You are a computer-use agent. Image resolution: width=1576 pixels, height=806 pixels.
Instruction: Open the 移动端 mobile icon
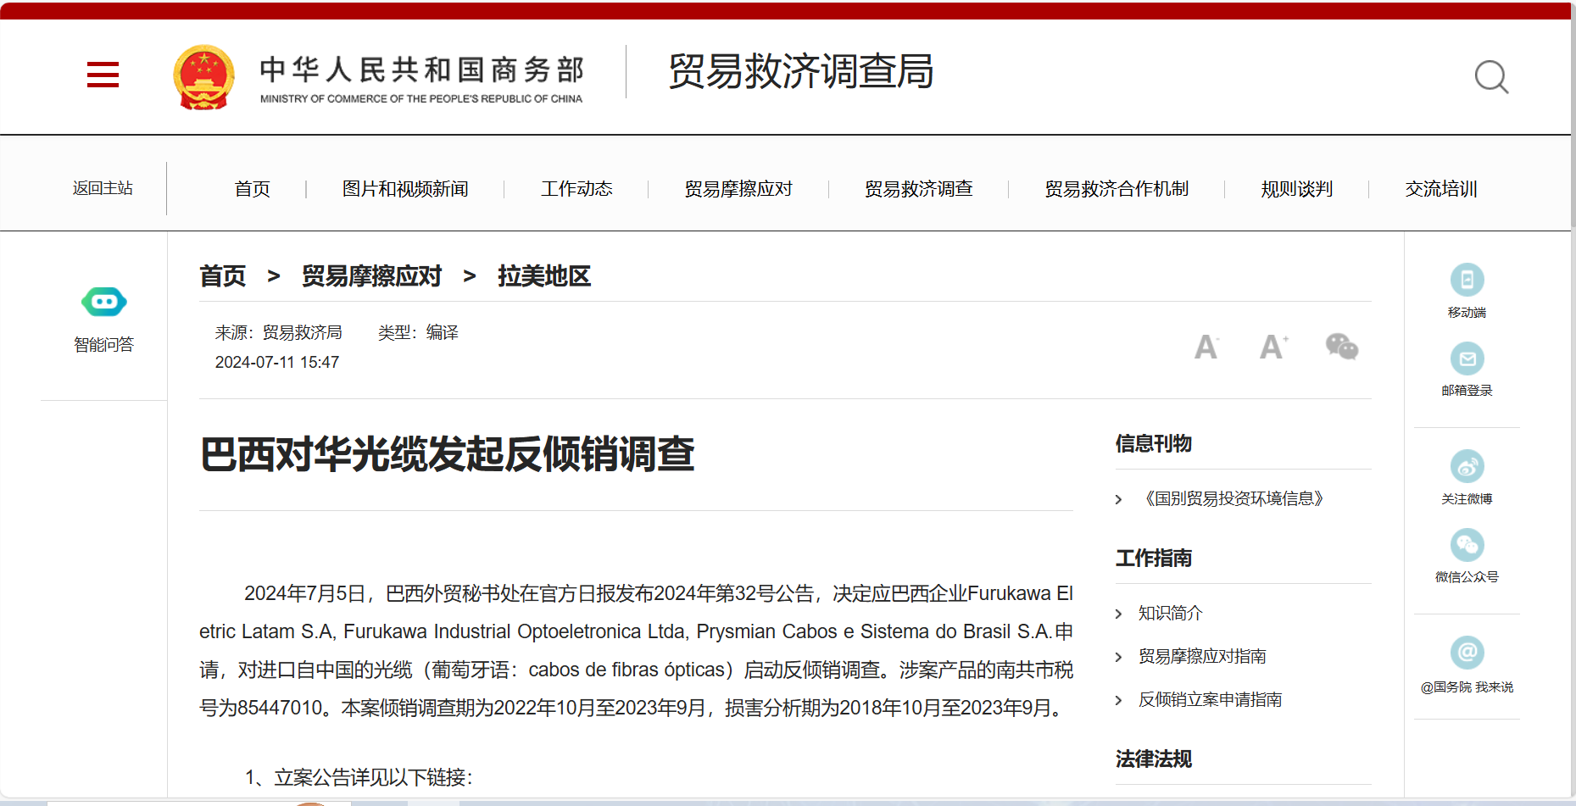[x=1467, y=280]
